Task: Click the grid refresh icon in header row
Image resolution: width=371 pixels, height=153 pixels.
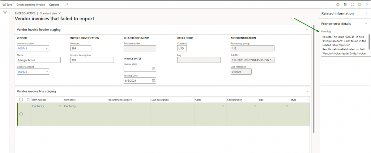Action: tap(28, 100)
